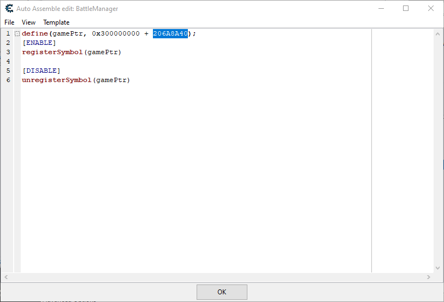
Task: Collapse the code fold on line 1
Action: [x=17, y=33]
